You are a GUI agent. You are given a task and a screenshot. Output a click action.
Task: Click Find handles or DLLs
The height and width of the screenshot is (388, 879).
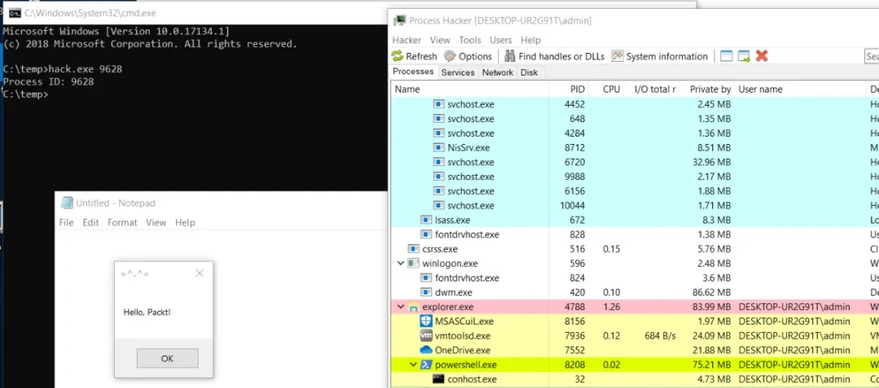[554, 56]
